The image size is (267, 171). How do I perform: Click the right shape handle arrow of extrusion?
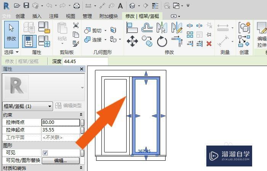(163, 116)
